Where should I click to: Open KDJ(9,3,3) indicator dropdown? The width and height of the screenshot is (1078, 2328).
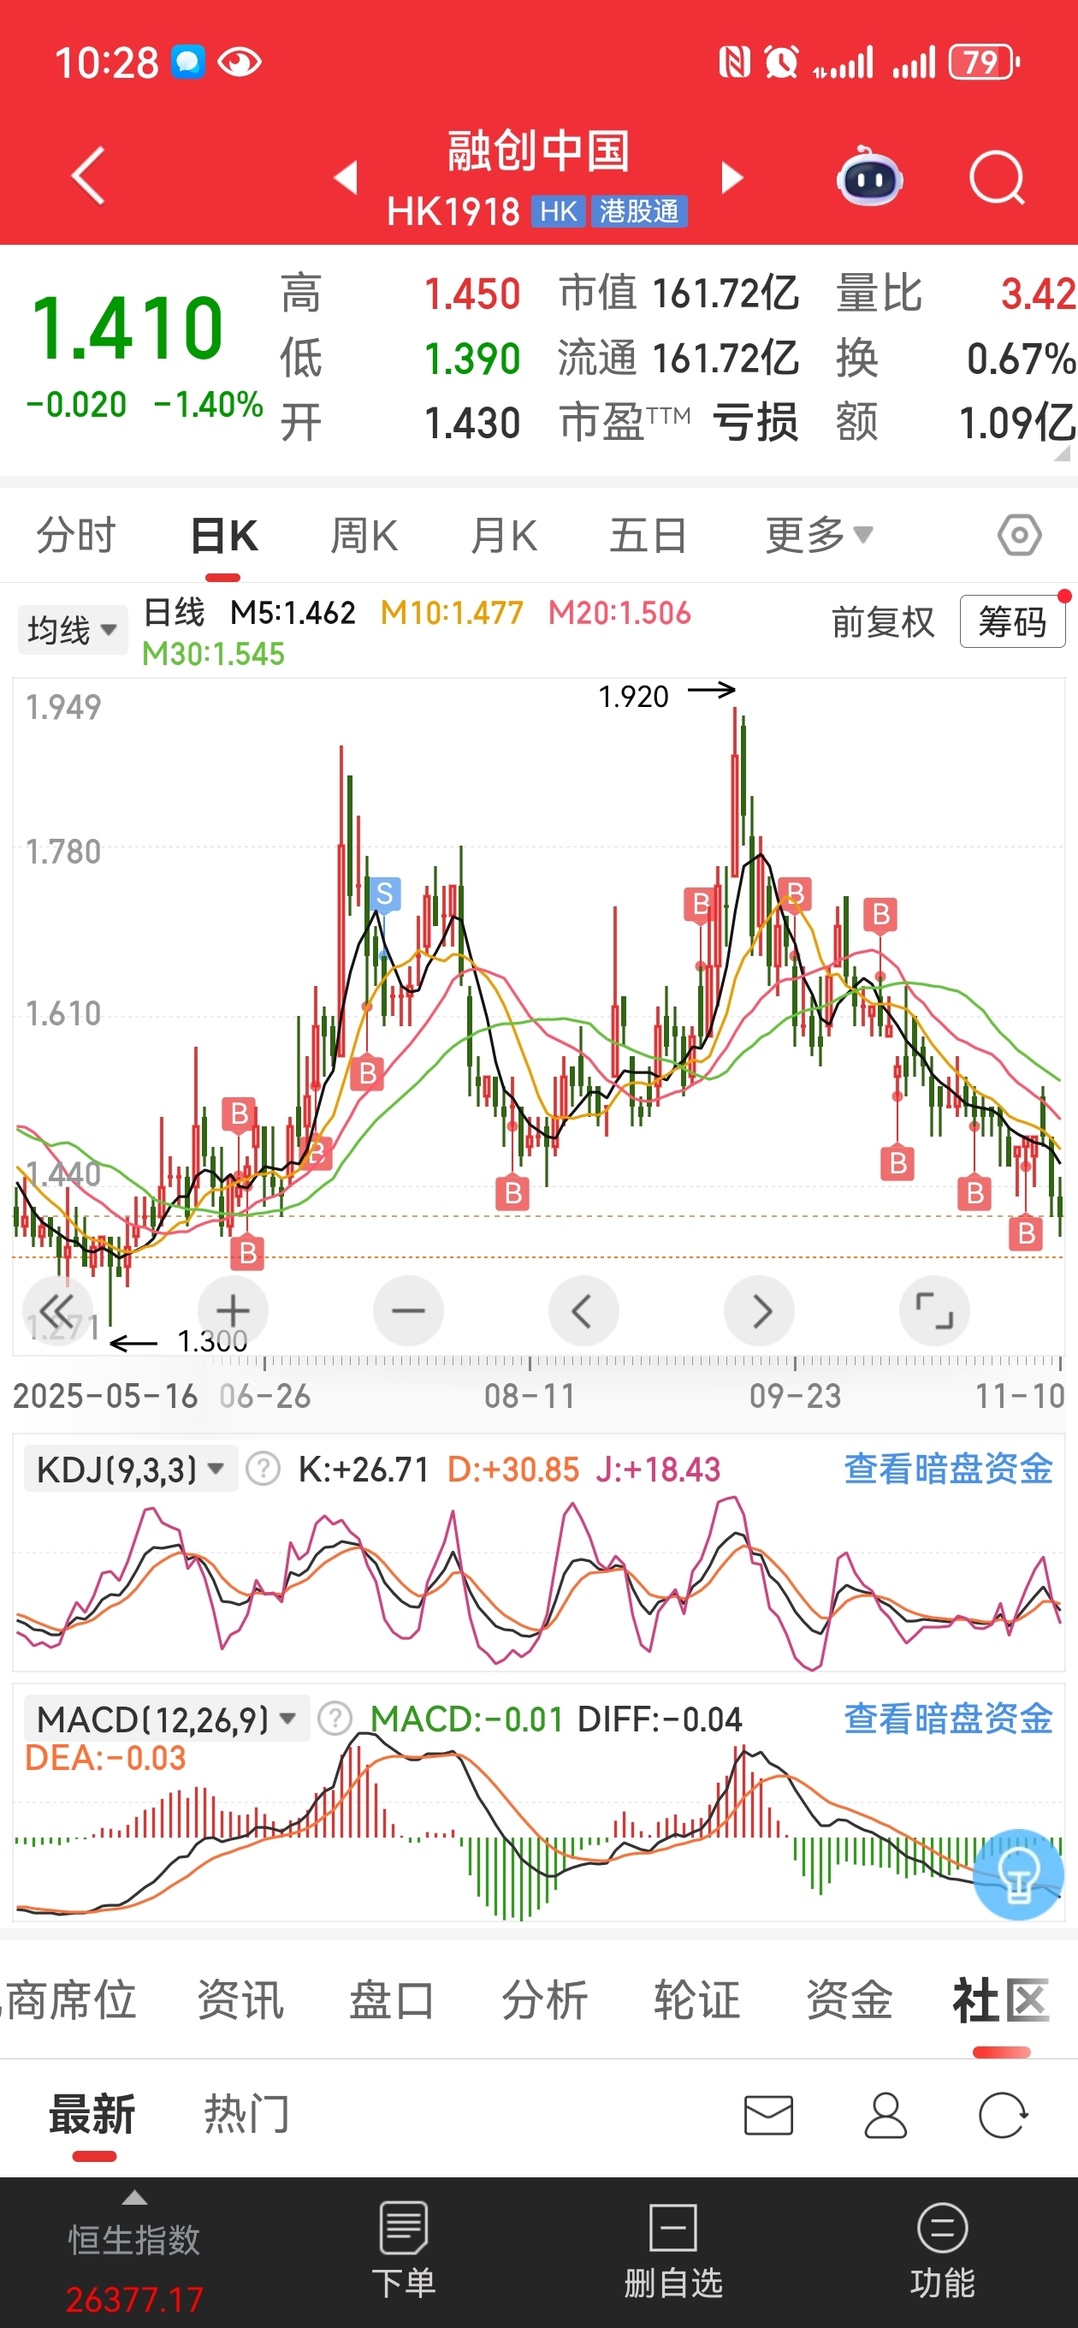point(131,1469)
